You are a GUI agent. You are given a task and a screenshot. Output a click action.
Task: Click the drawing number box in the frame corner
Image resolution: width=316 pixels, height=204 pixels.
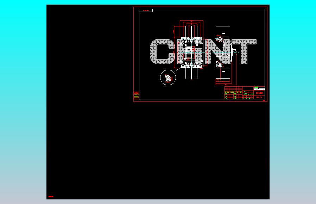[146, 10]
